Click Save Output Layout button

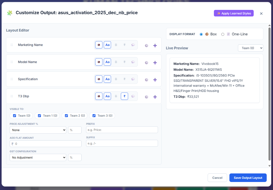[248, 178]
